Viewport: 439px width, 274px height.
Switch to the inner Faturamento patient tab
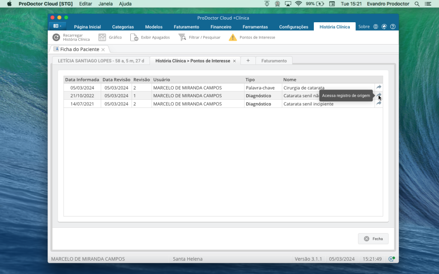click(274, 61)
